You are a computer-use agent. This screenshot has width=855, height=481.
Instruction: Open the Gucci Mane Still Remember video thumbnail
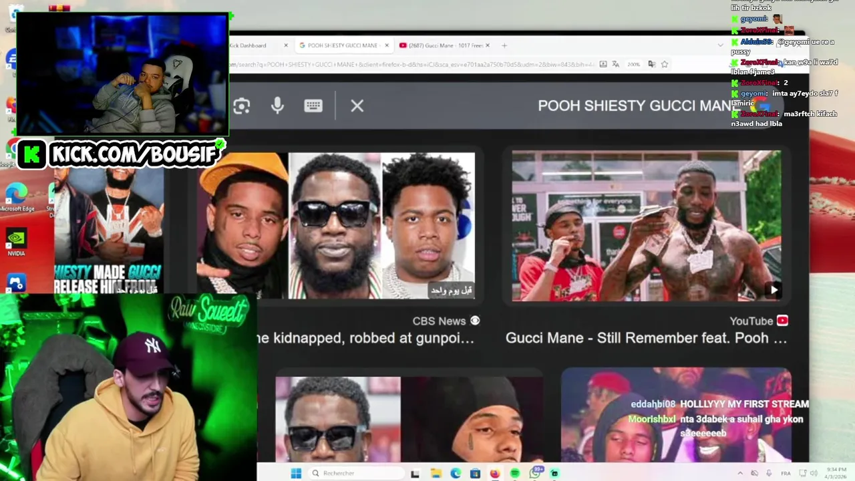click(646, 226)
